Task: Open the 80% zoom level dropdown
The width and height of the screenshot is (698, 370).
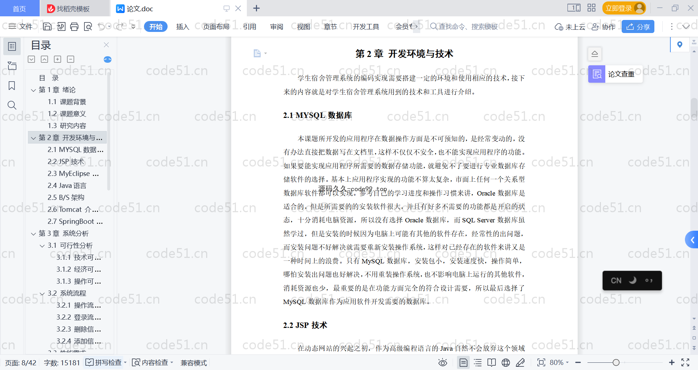Action: click(559, 362)
